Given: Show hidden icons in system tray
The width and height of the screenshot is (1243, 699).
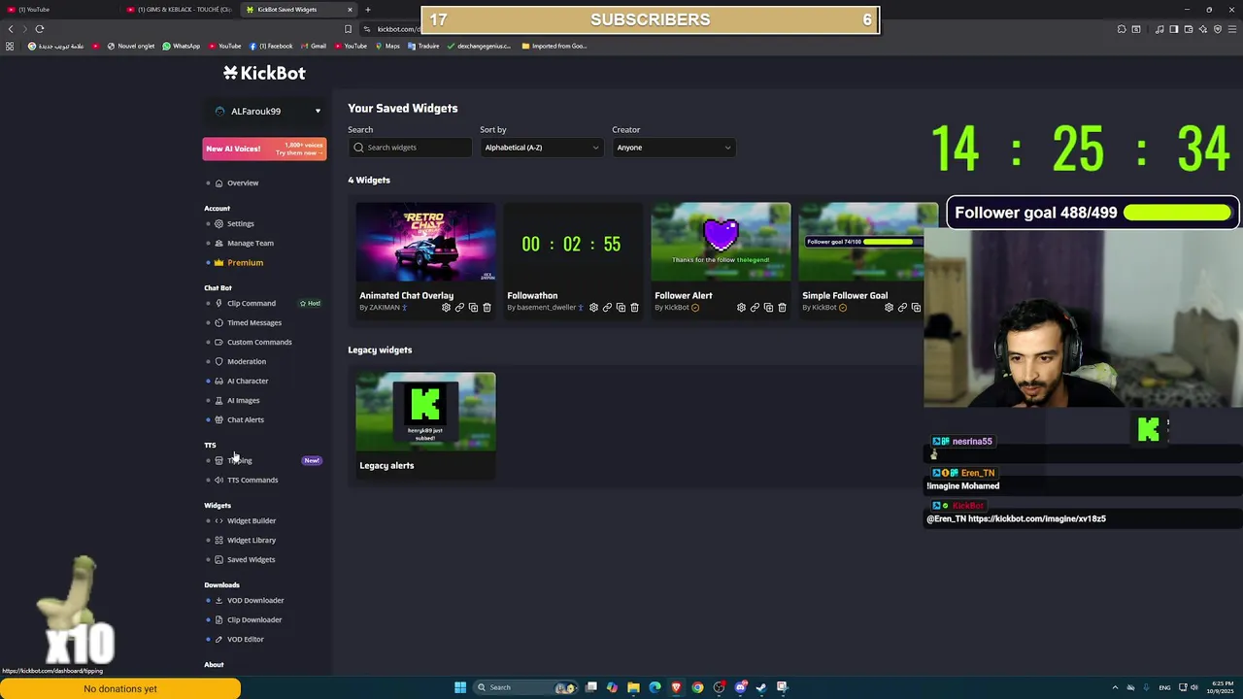Looking at the screenshot, I should pyautogui.click(x=1115, y=687).
